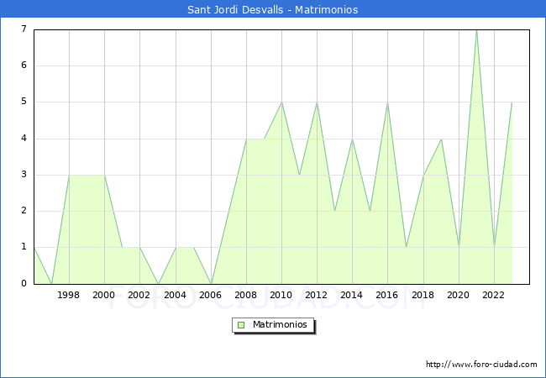Image resolution: width=546 pixels, height=378 pixels.
Task: Click the x-axis label 2002
Action: click(139, 295)
